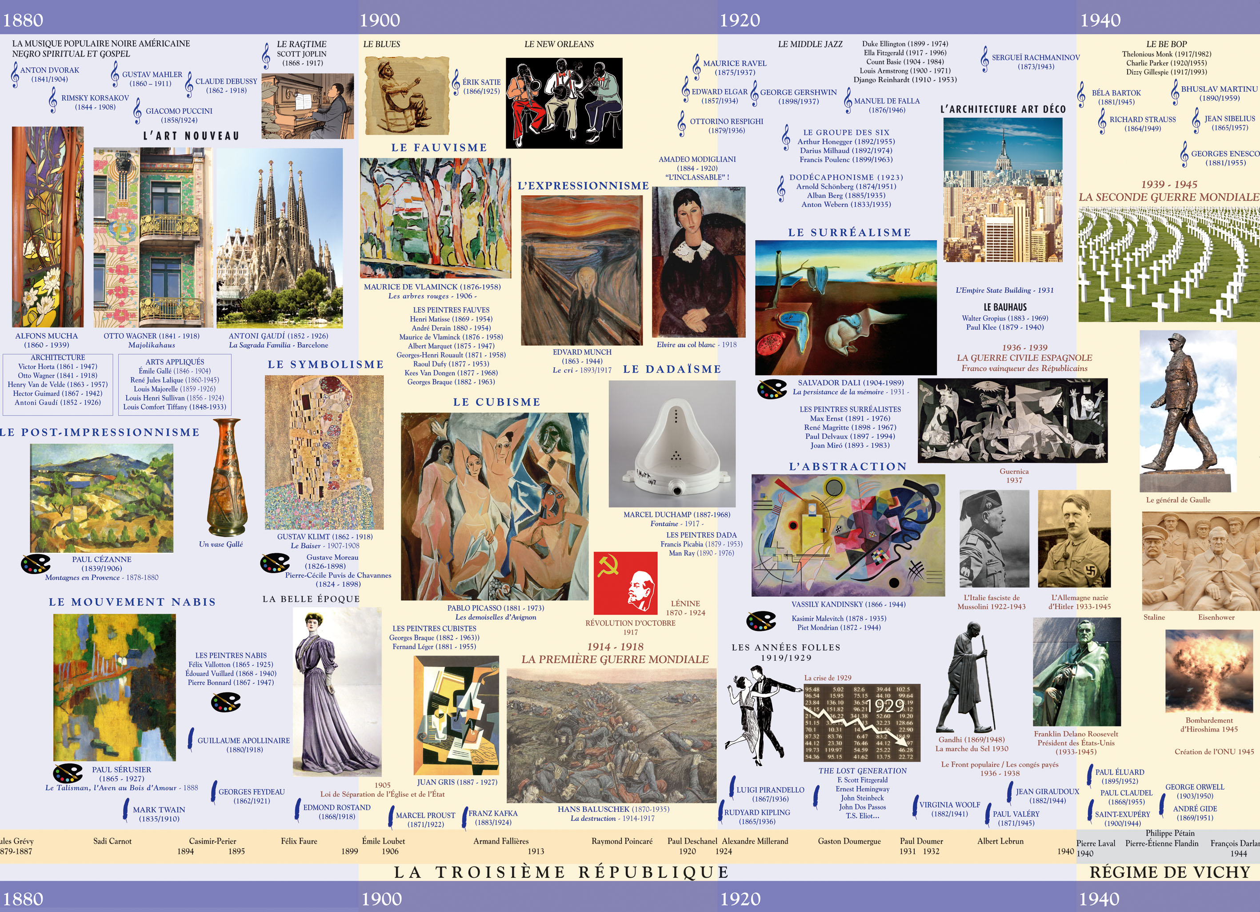Screen dimensions: 1260x912
Task: Select the treble clef by Jean Sibelius
Action: [1196, 121]
